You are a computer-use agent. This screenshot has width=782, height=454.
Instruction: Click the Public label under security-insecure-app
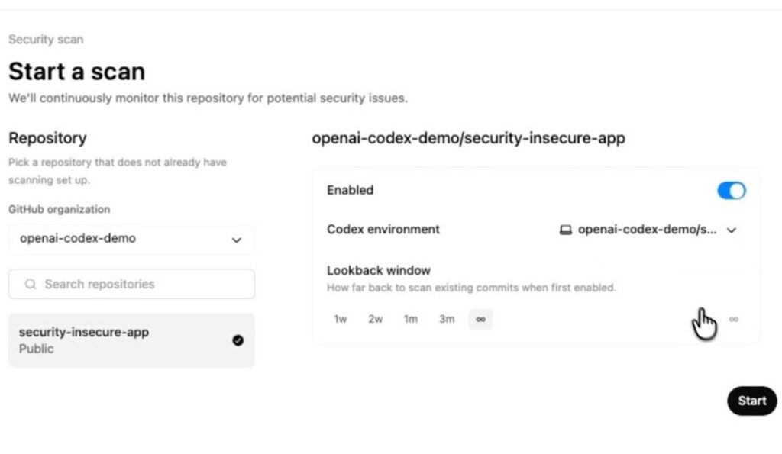36,349
